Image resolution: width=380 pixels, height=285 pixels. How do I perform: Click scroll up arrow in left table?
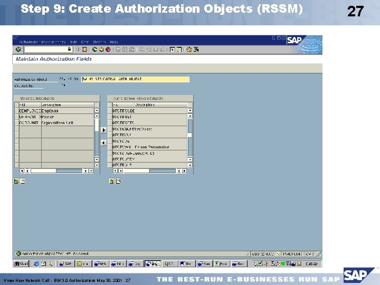pos(97,110)
